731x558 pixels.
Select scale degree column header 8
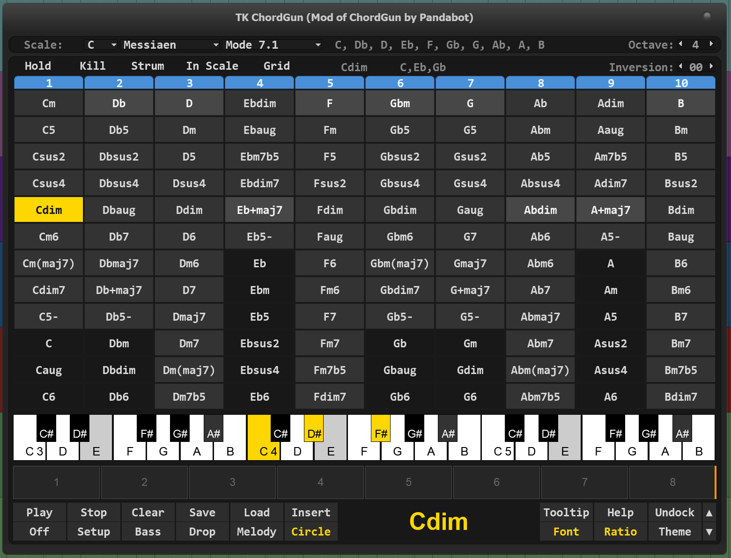(x=540, y=83)
